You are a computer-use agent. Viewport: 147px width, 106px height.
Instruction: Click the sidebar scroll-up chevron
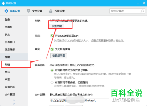point(14,100)
